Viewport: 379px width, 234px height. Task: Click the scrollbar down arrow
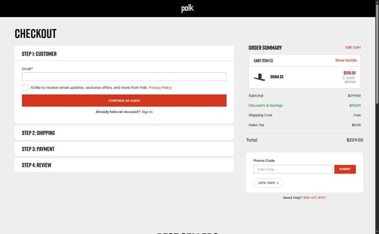click(377, 232)
